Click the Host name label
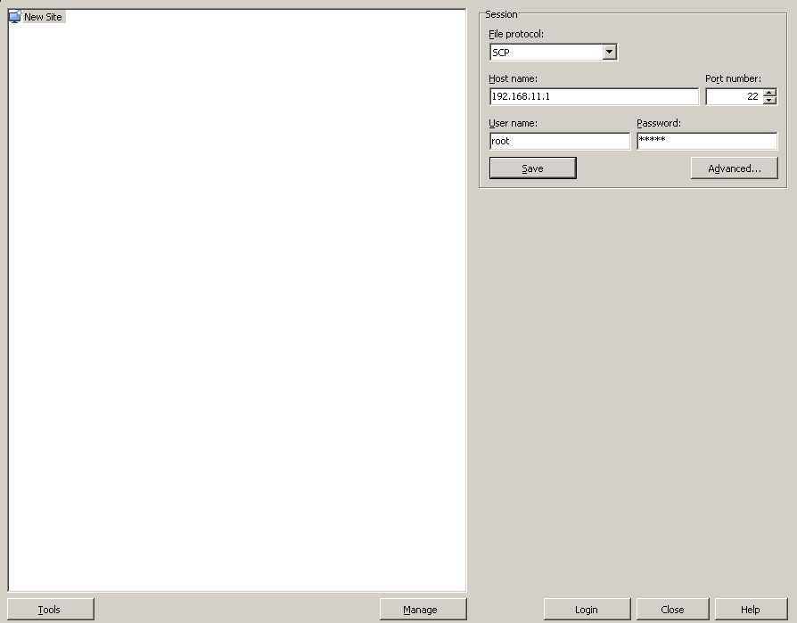 pos(513,78)
